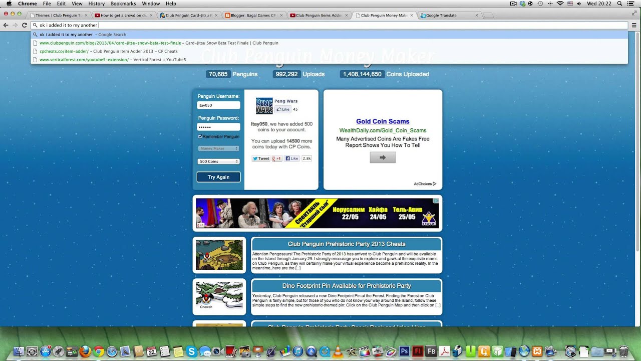Open Safari compass icon in dock
The image size is (641, 361).
click(x=112, y=351)
